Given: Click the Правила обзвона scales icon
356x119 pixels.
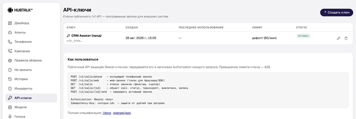Looking at the screenshot, I should pyautogui.click(x=10, y=60).
